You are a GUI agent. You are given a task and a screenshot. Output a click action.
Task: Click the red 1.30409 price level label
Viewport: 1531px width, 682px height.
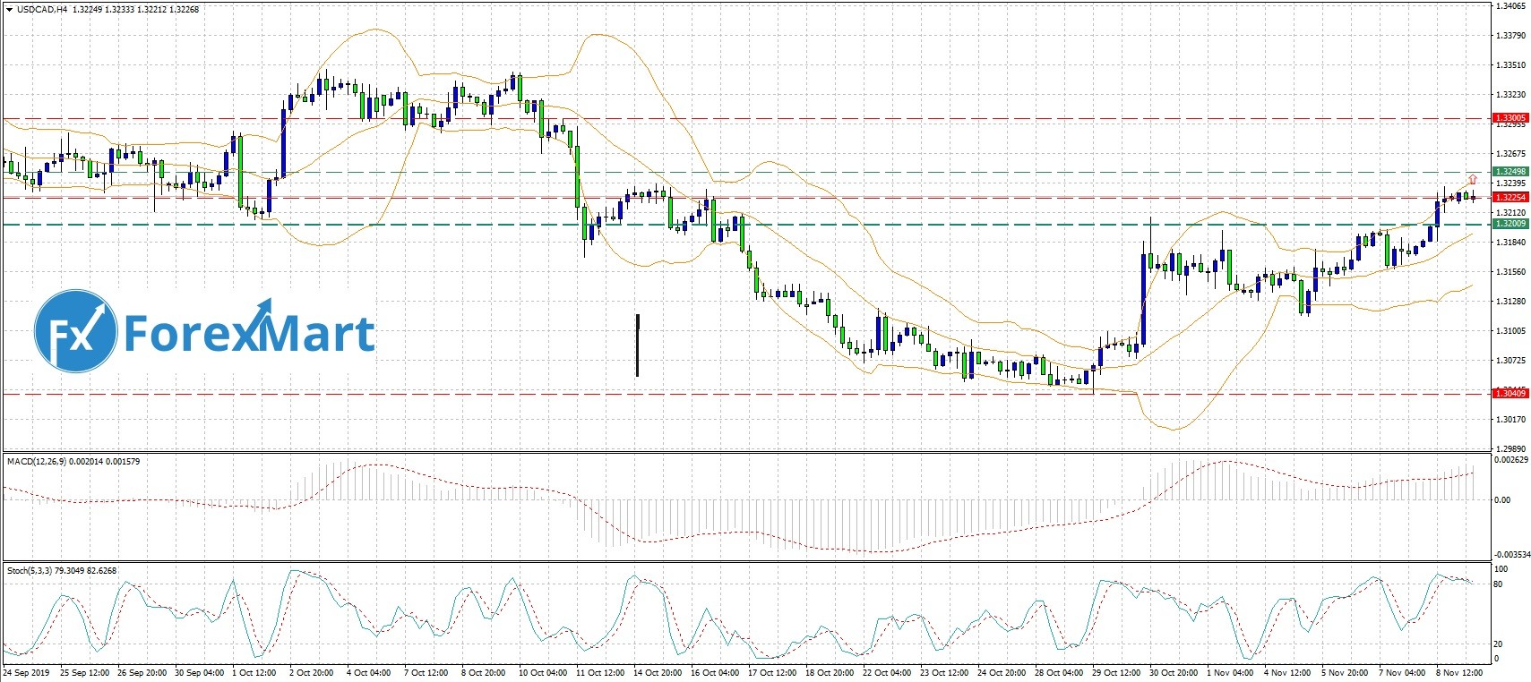click(1510, 393)
